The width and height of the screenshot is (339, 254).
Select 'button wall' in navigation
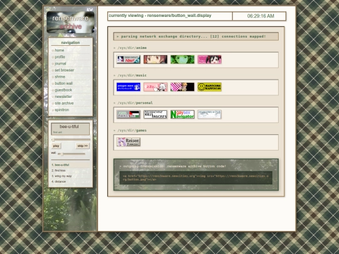(63, 83)
